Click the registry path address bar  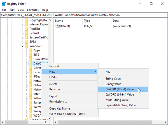(x=84, y=15)
